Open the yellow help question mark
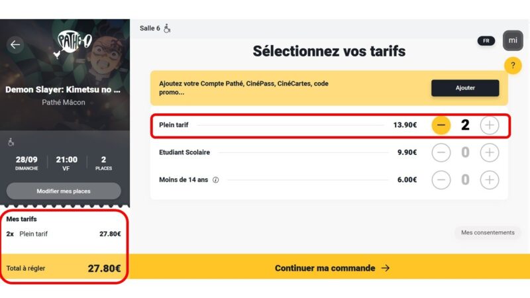 [513, 66]
